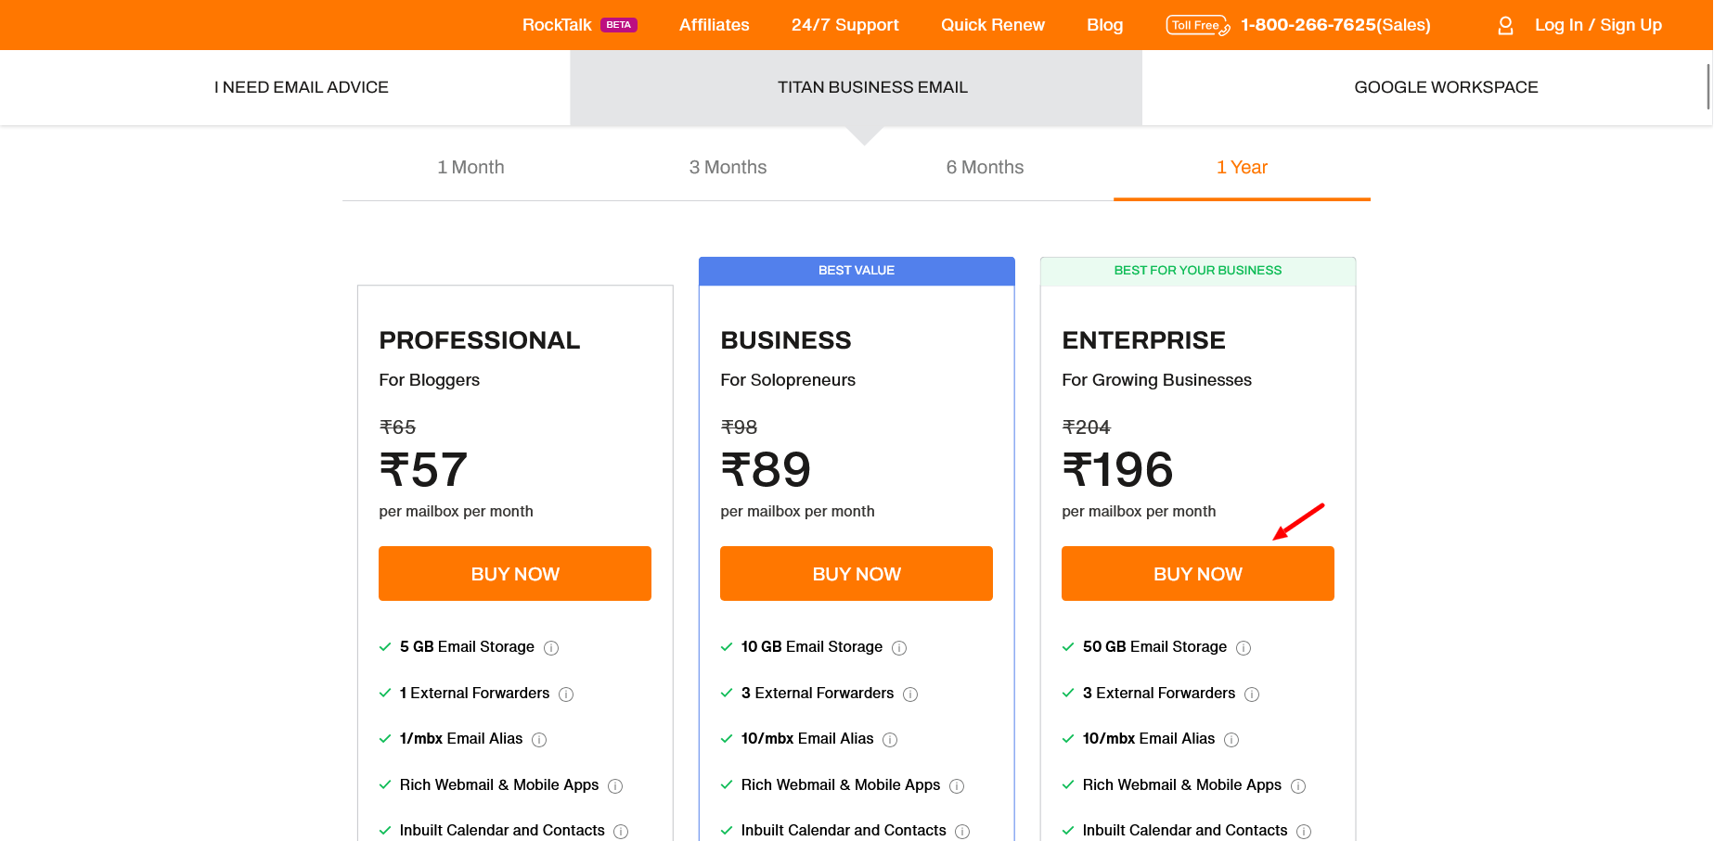Show info for Enterprise 3 External Forwarders
Image resolution: width=1714 pixels, height=841 pixels.
(x=1252, y=694)
